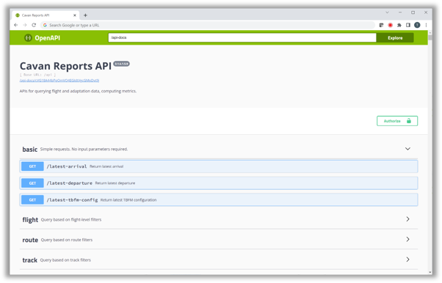Expand the GET /latest-departure endpoint
The height and width of the screenshot is (283, 442).
click(x=219, y=183)
